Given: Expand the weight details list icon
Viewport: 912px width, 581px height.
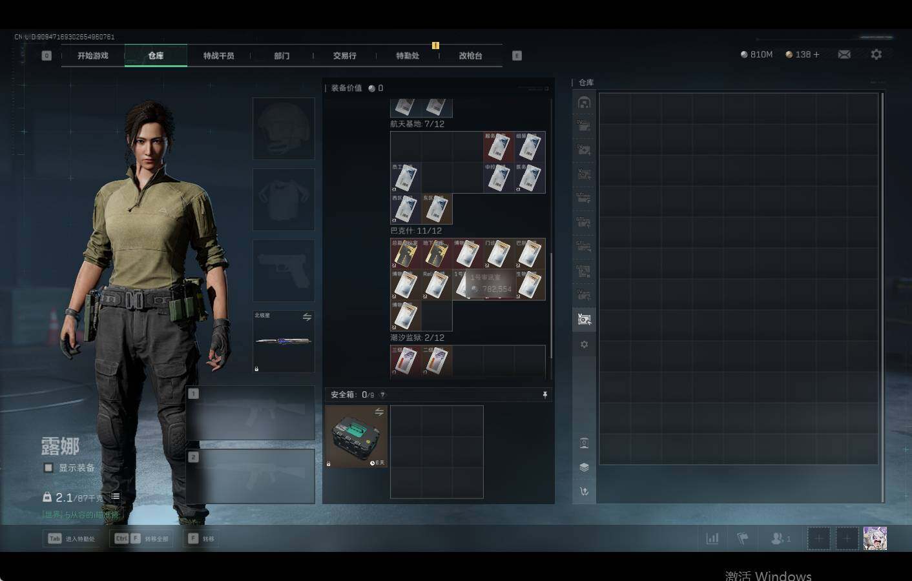Looking at the screenshot, I should 115,496.
